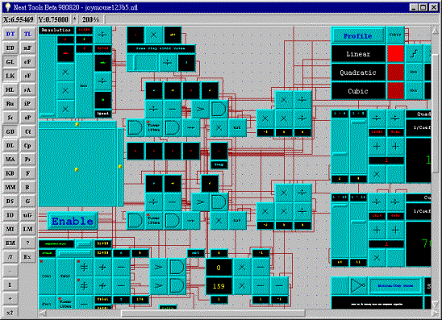The image size is (442, 320).
Task: Select the Cubic profile option
Action: 358,91
